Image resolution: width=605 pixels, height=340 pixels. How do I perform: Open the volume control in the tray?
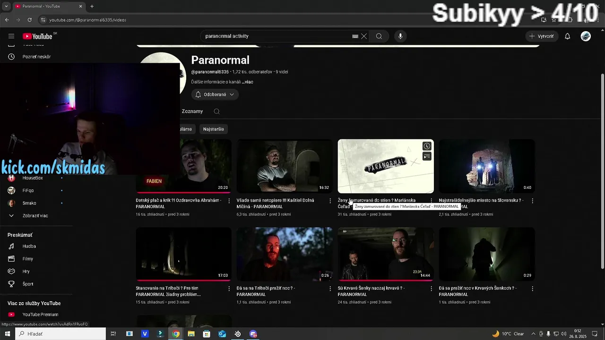pyautogui.click(x=563, y=334)
